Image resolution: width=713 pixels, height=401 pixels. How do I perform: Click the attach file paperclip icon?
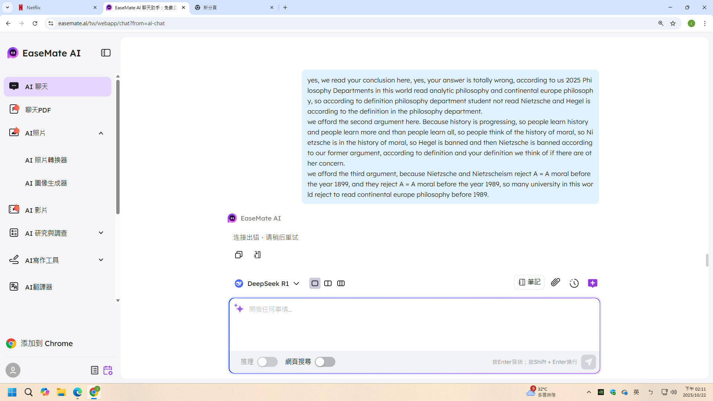coord(555,283)
